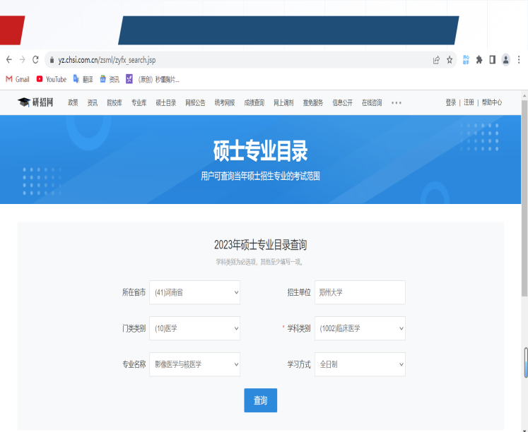
Task: Open the user profile avatar icon
Action: tap(506, 60)
